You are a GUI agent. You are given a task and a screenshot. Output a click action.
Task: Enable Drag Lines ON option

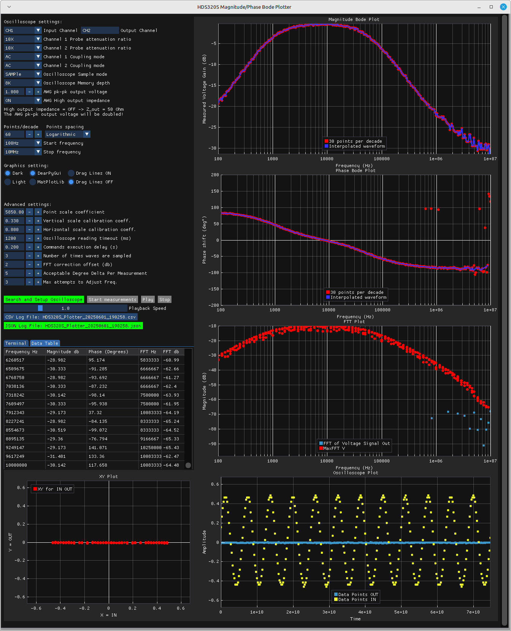[71, 173]
